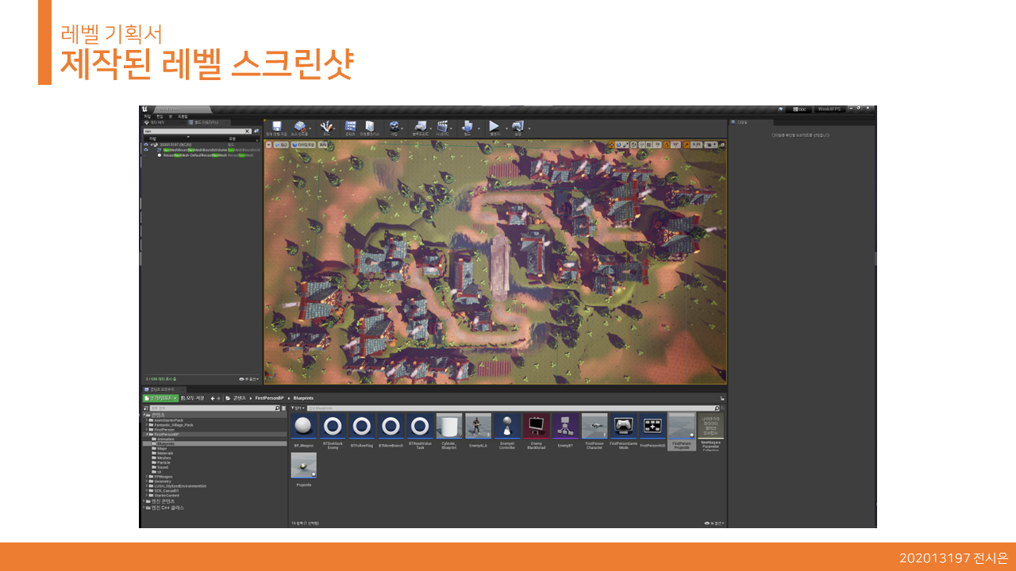1016x571 pixels.
Task: Clear the World Outliner search field
Action: [x=247, y=131]
